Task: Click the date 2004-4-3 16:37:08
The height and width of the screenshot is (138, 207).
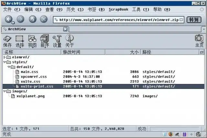Action: [82, 77]
